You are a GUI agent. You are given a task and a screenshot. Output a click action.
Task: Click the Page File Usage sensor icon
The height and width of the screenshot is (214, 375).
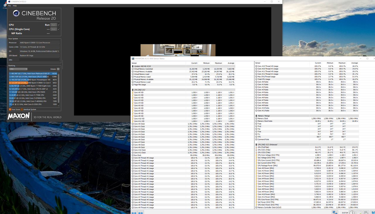pos(133,85)
